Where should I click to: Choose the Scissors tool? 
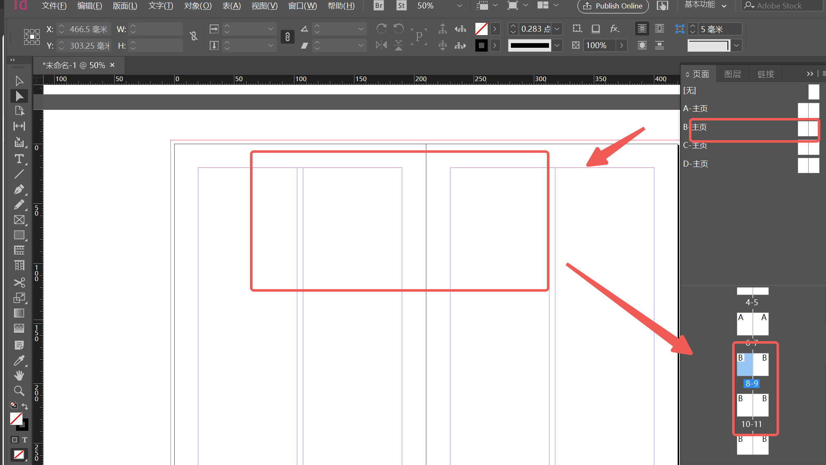click(x=19, y=282)
